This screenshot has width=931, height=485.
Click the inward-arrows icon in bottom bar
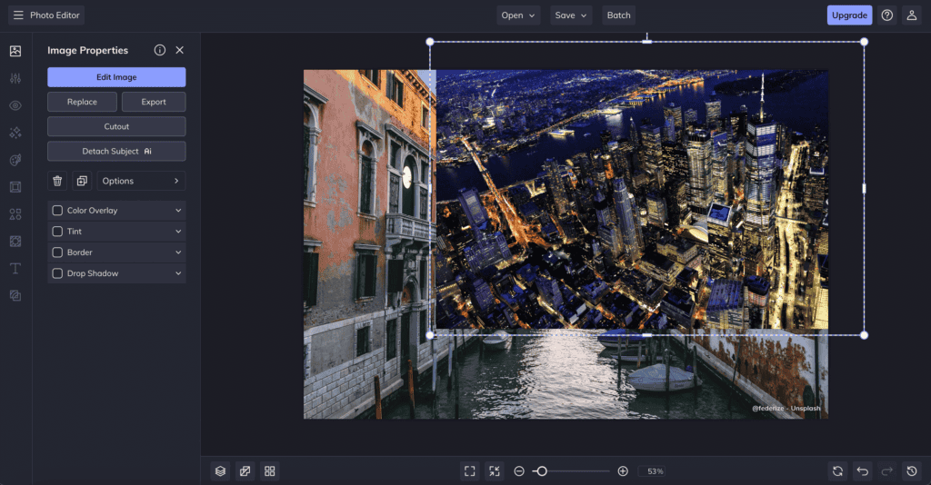tap(495, 471)
